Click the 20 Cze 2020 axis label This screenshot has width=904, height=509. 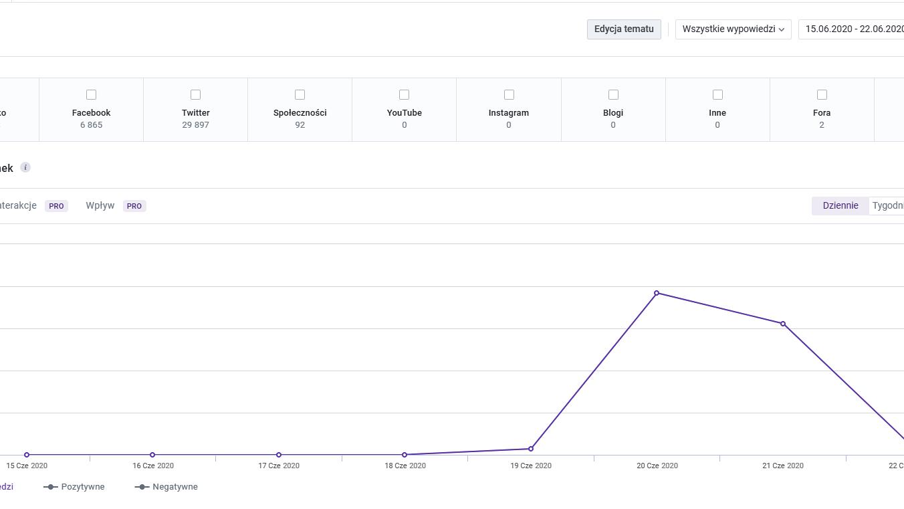[x=657, y=466]
